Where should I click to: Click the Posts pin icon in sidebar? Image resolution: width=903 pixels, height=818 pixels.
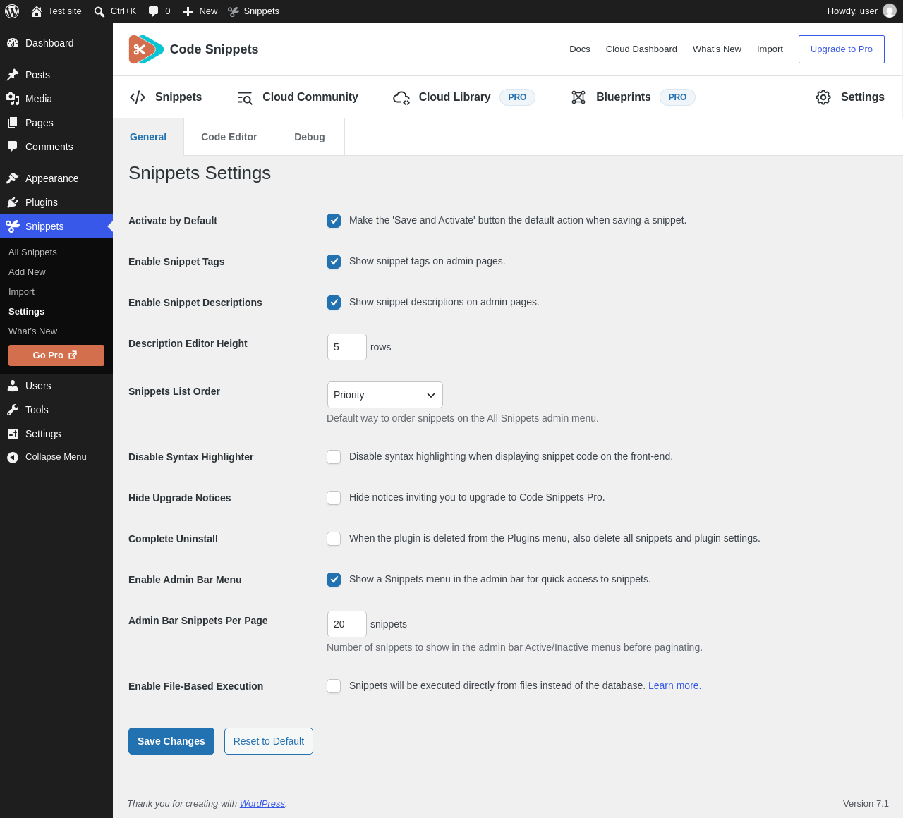(x=13, y=75)
